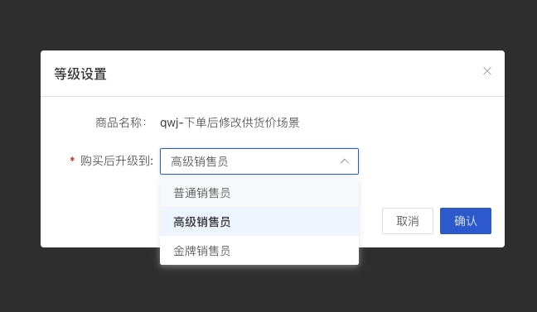The image size is (537, 312).
Task: Switch upgrade level to the ordinary 普通销售员 tier
Action: [x=259, y=193]
